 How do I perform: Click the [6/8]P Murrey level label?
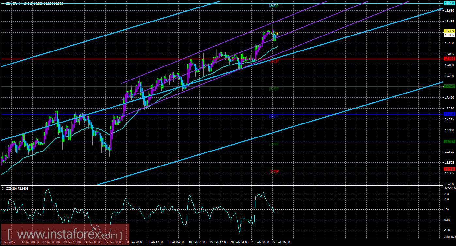tap(274, 61)
